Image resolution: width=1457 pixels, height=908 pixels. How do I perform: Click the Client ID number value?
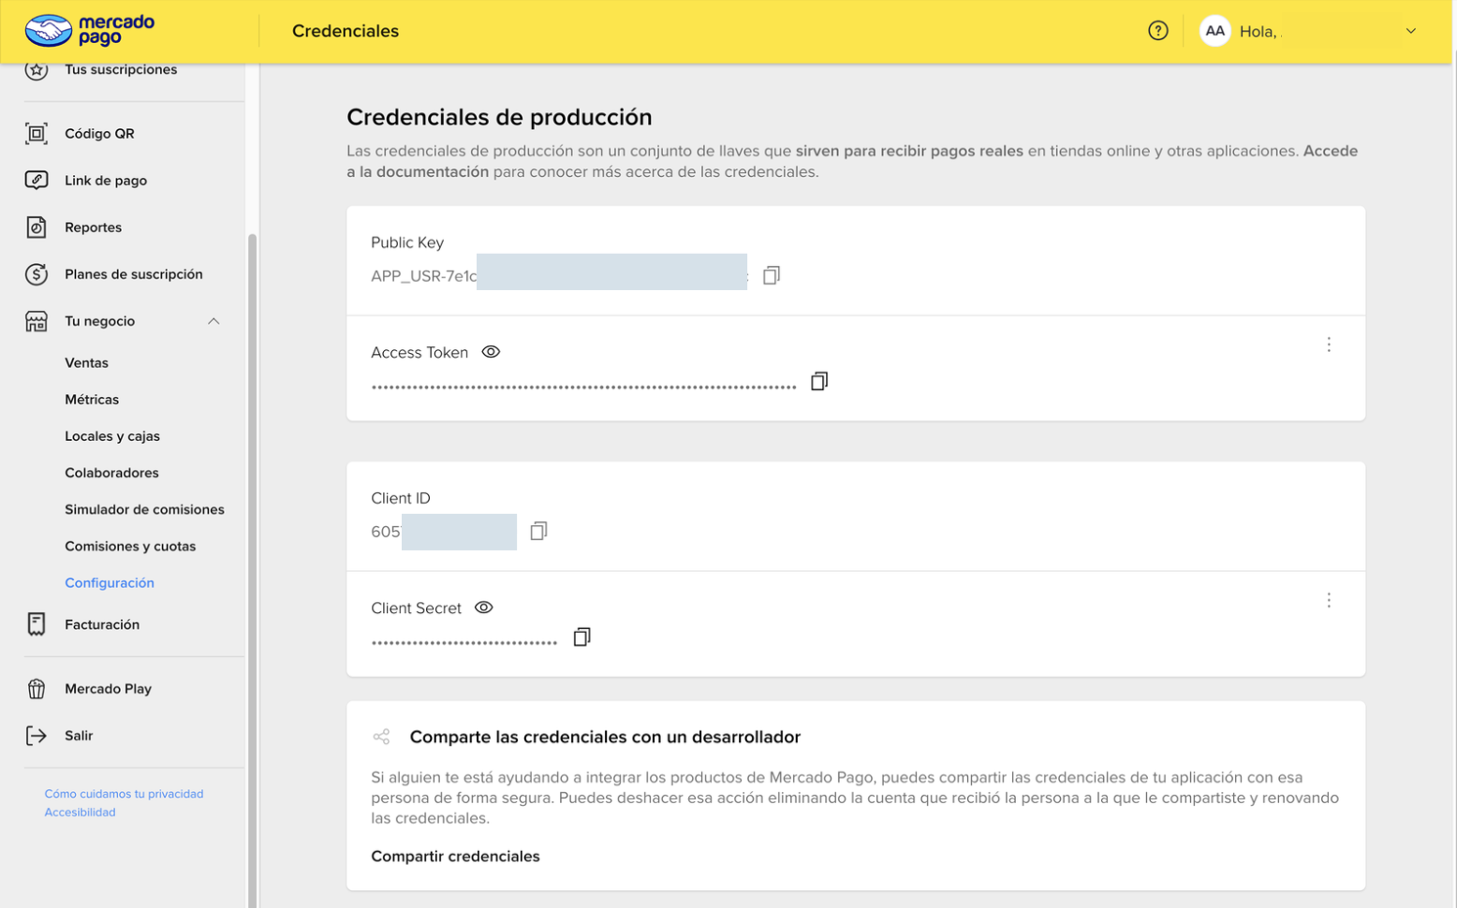[x=443, y=532]
